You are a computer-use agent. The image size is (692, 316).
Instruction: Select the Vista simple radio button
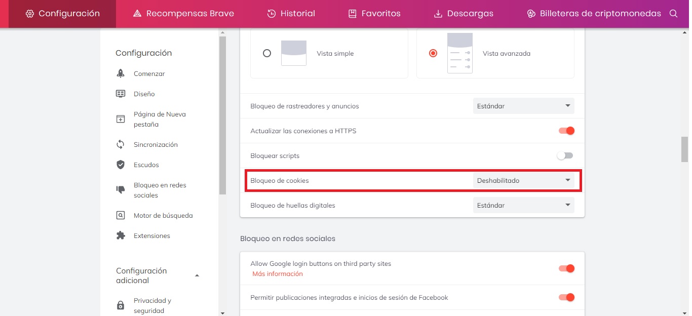pyautogui.click(x=267, y=53)
